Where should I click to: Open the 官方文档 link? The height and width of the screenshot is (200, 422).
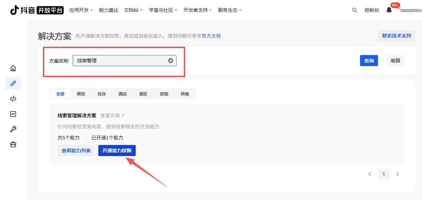[x=211, y=36]
